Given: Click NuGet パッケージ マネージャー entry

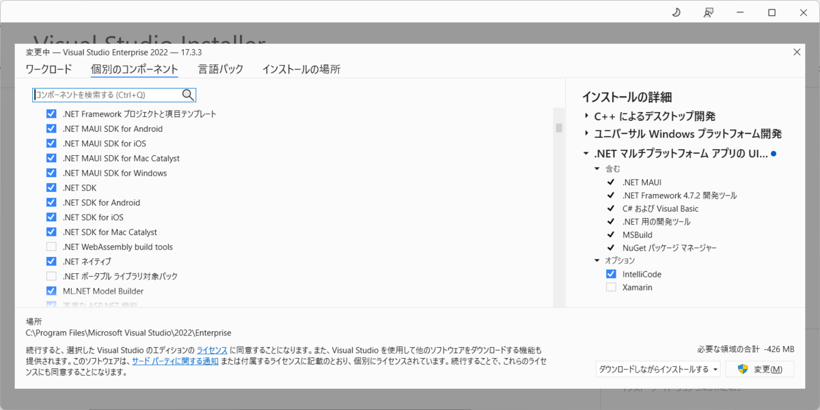Looking at the screenshot, I should click(670, 248).
